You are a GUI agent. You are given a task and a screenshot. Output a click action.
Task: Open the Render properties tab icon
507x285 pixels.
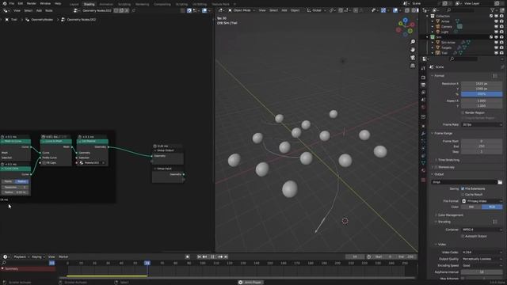[423, 78]
